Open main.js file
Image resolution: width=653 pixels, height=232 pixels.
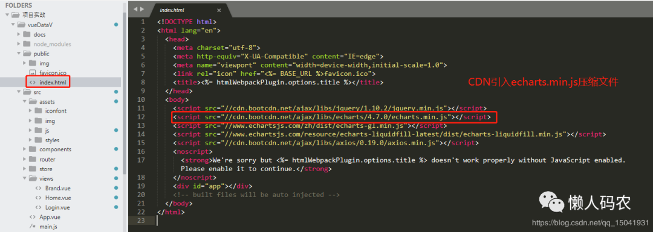(x=48, y=227)
